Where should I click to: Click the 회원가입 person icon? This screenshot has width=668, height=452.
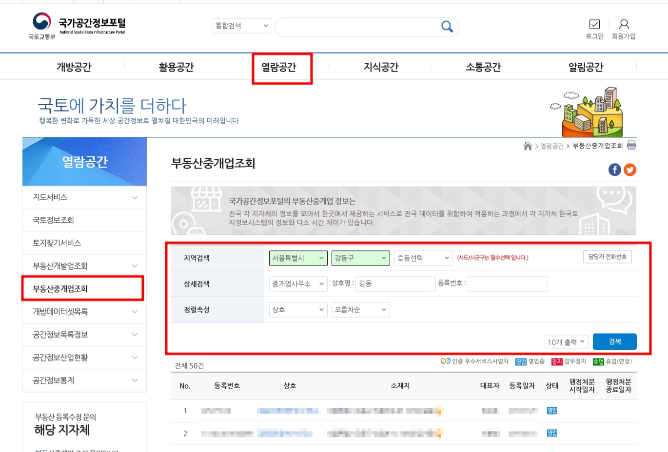625,23
